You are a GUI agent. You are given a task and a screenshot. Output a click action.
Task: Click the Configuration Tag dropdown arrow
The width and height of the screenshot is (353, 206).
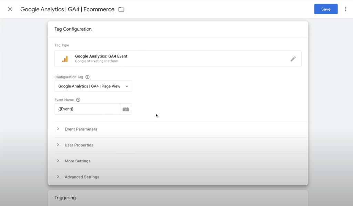pos(127,86)
